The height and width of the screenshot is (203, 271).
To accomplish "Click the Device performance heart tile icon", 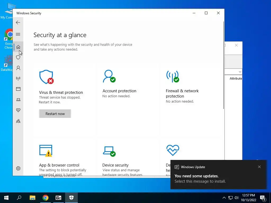I will pos(173,150).
